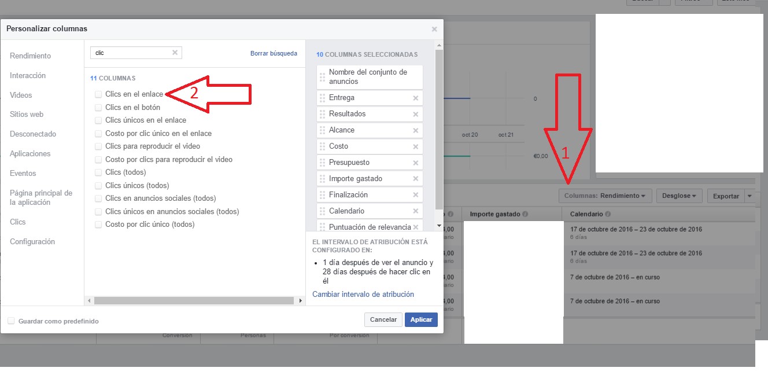Image resolution: width=768 pixels, height=375 pixels.
Task: Click Cambiar intervalo de atribución link
Action: 363,294
